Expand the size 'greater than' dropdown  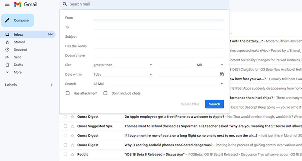(123, 65)
